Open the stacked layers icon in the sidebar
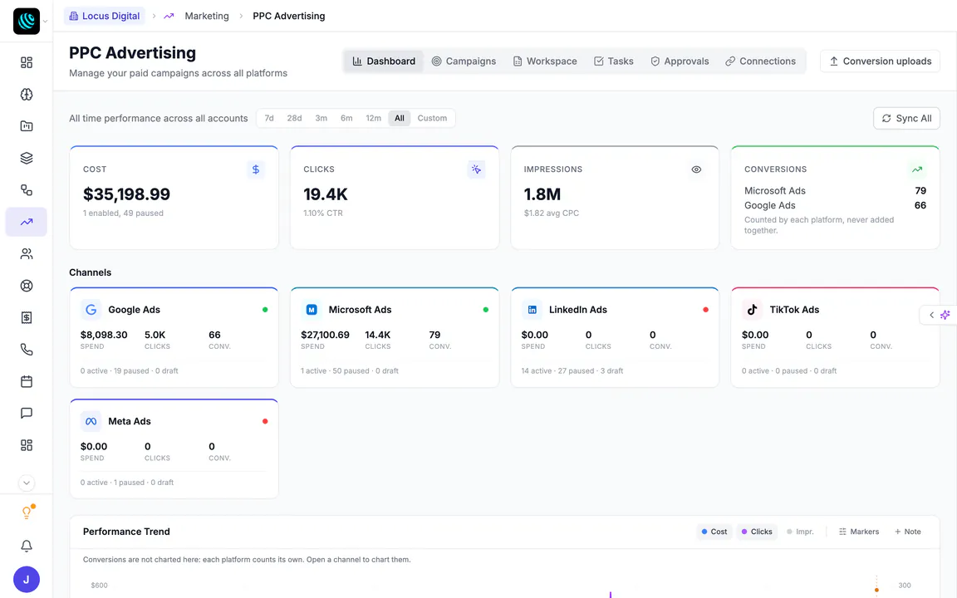Screen dimensions: 957x598 point(27,158)
